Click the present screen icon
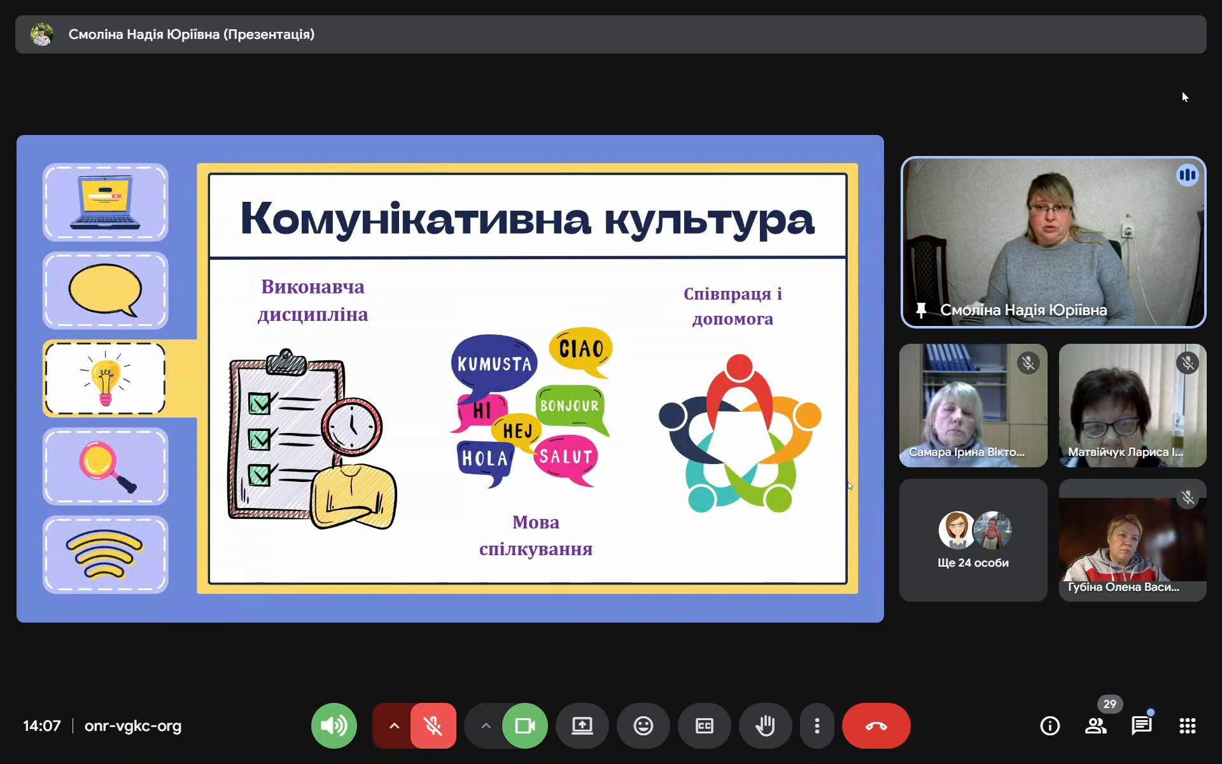 [x=582, y=726]
